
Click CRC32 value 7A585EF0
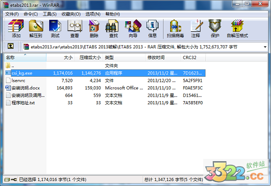click(193, 103)
